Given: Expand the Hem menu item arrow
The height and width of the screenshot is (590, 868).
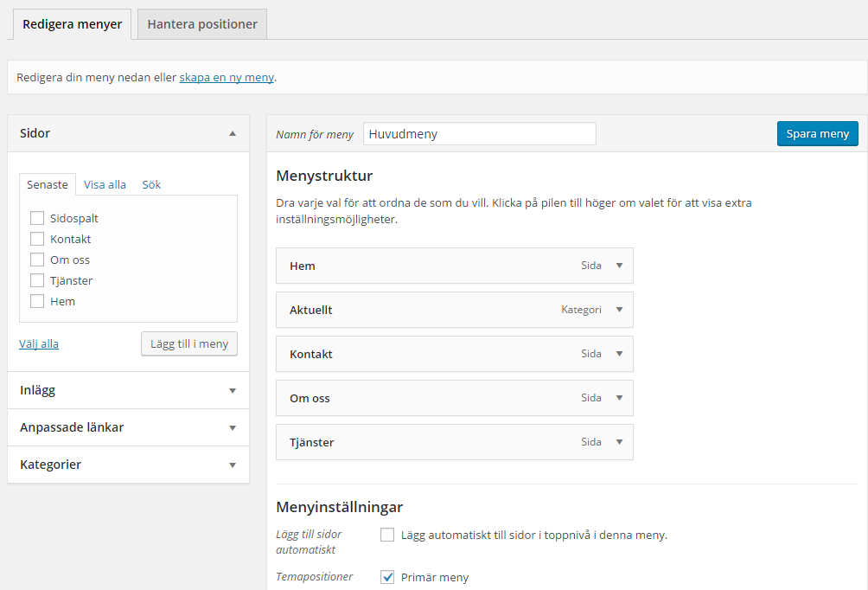Looking at the screenshot, I should pos(620,266).
